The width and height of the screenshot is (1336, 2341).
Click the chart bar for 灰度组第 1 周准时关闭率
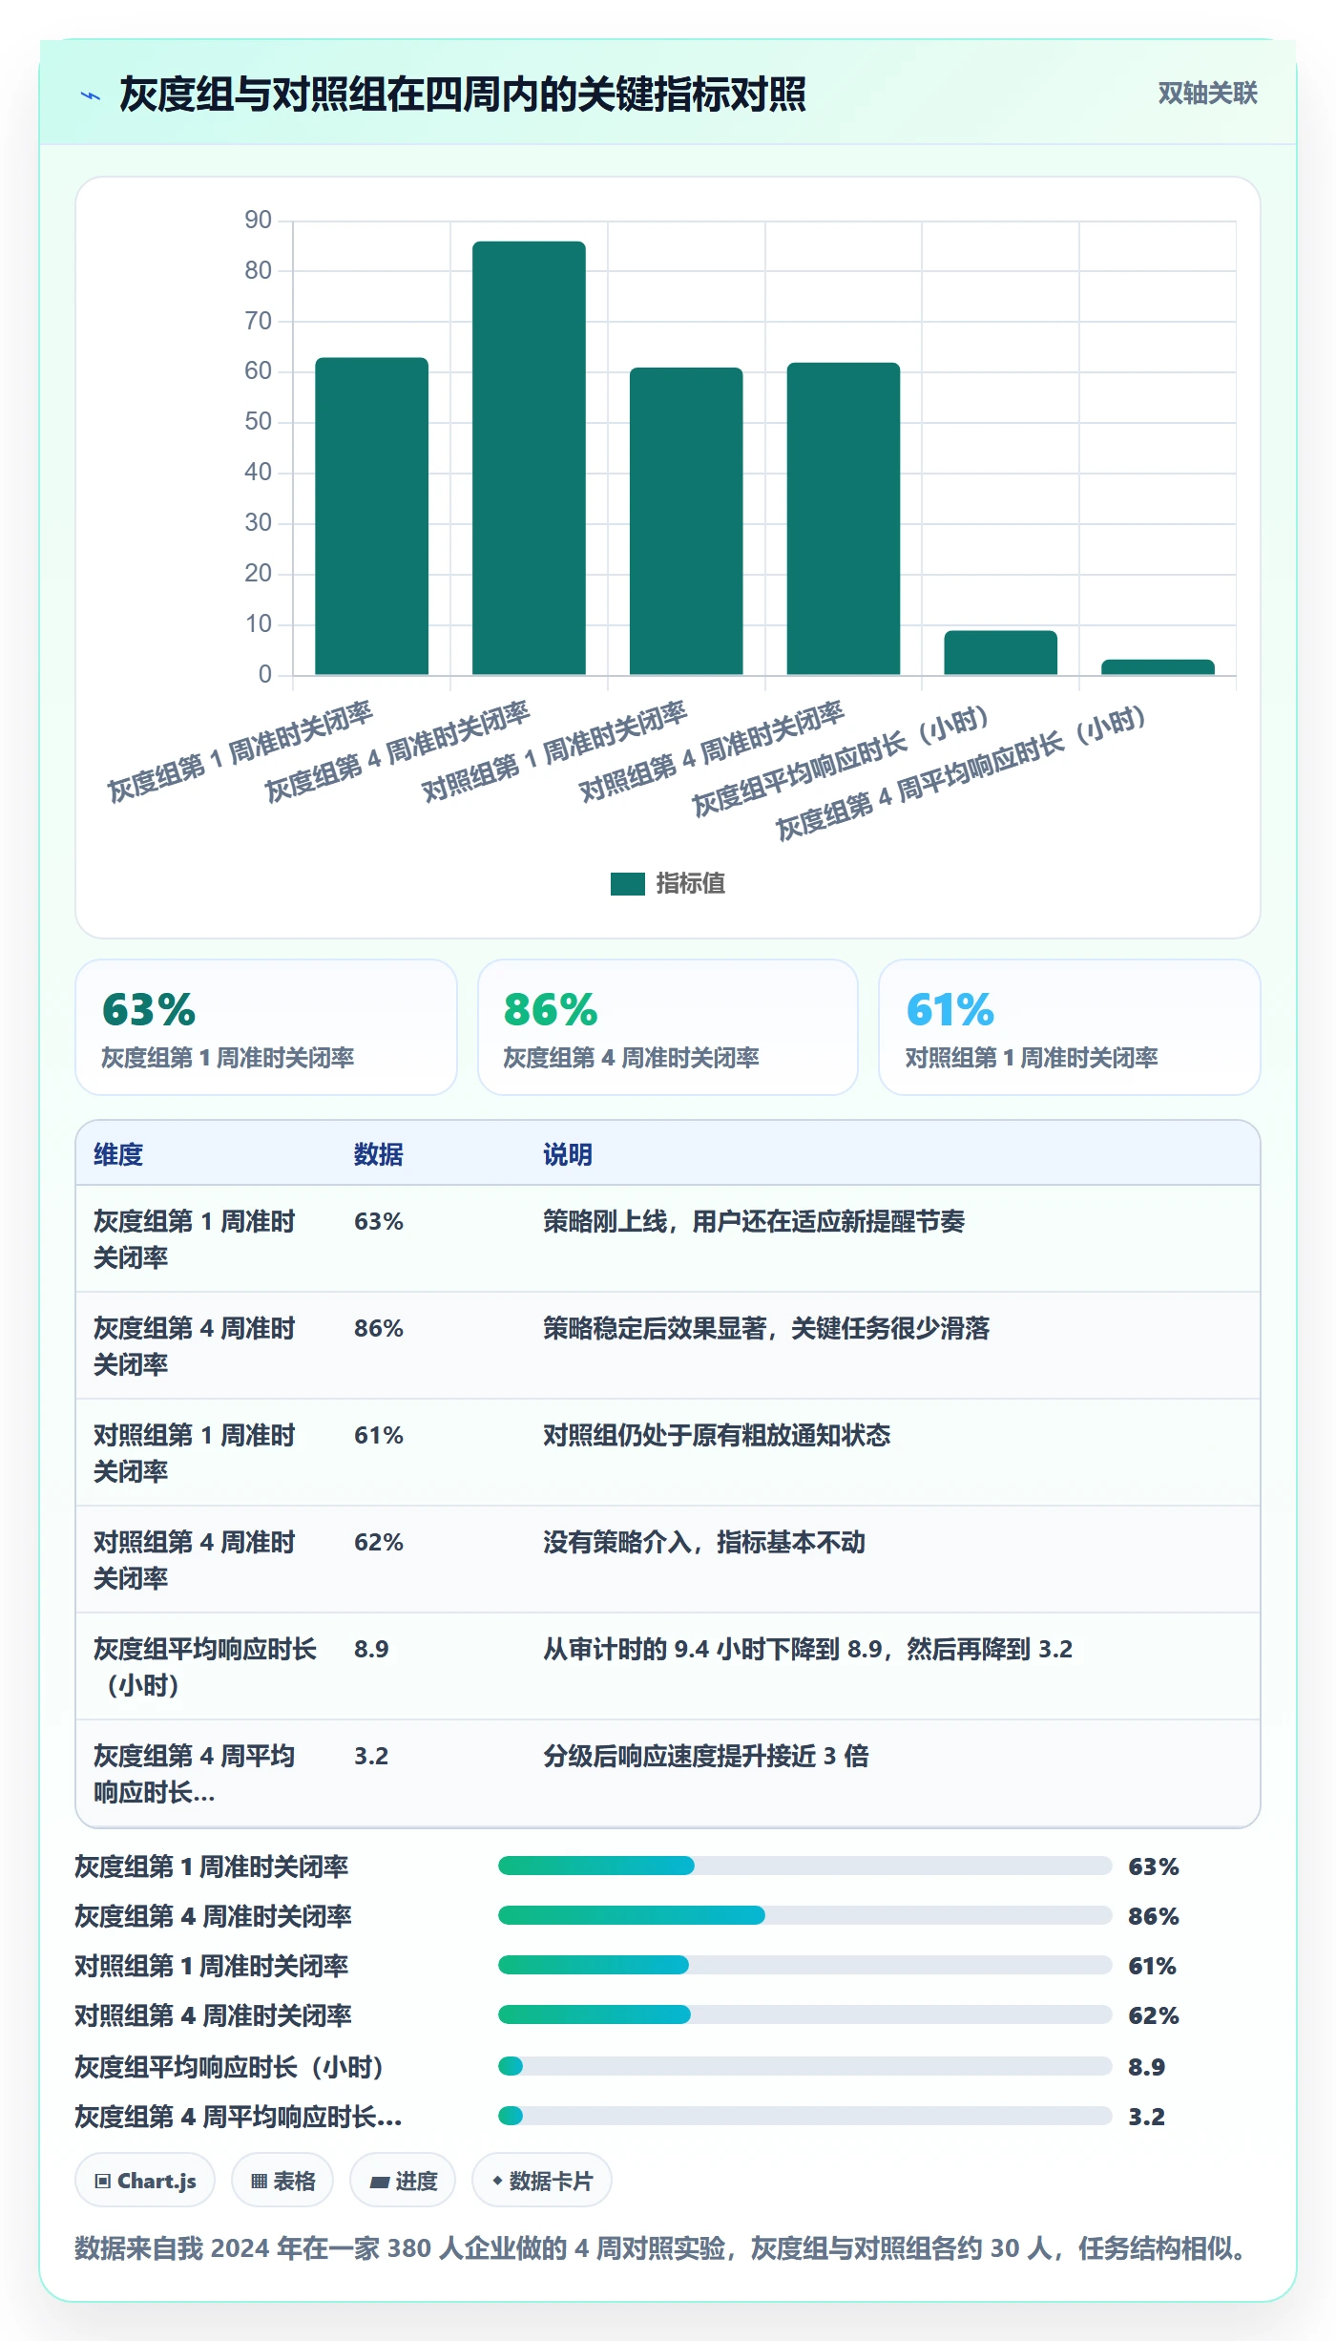(372, 517)
